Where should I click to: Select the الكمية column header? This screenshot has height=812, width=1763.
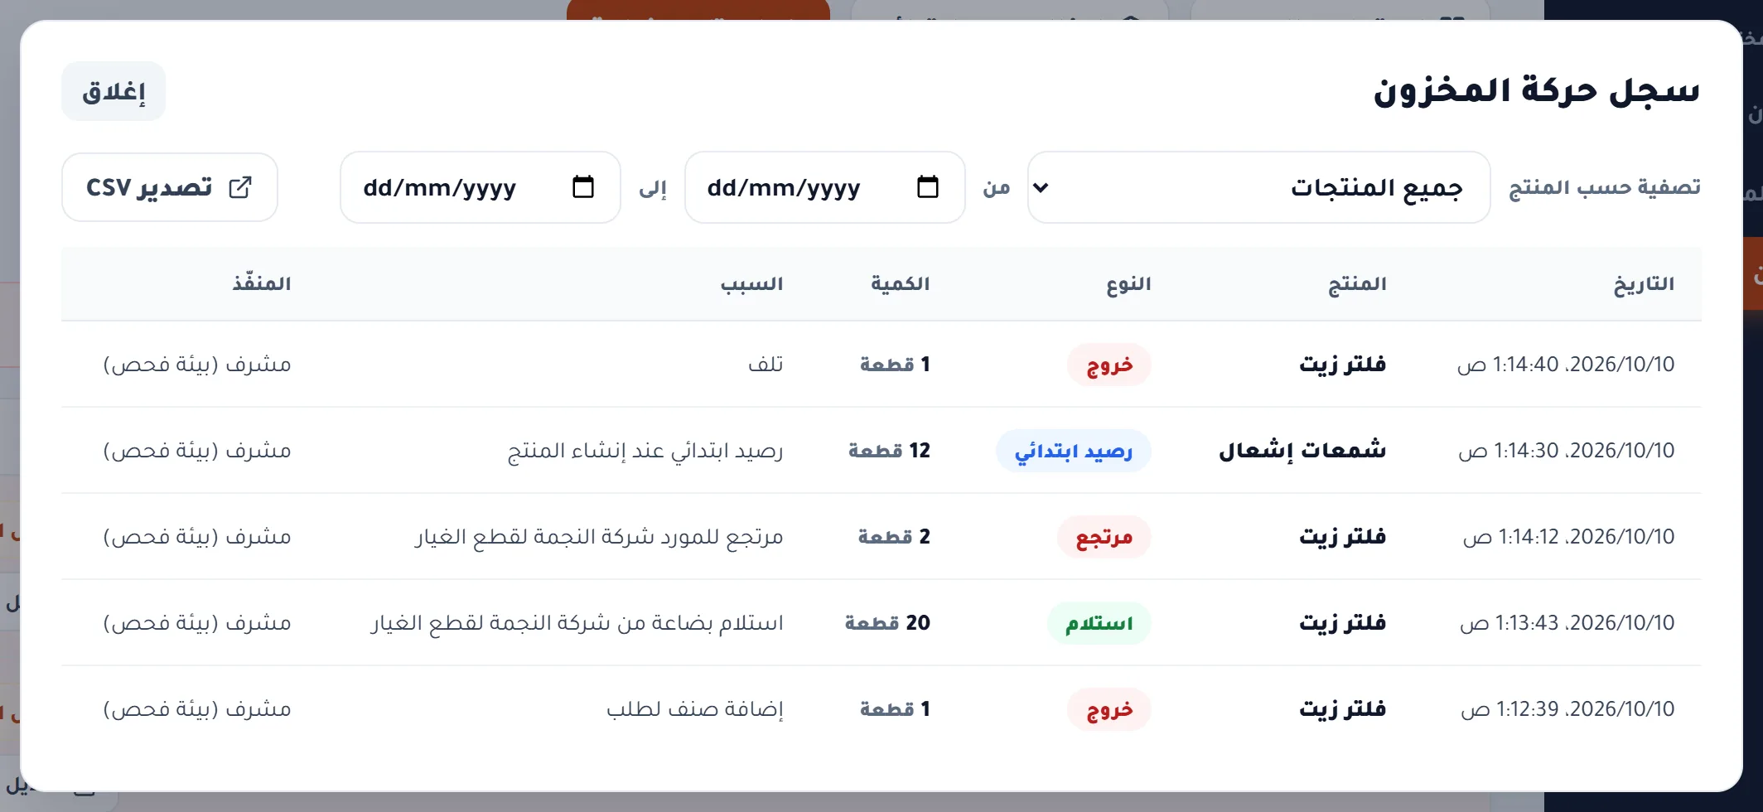point(901,284)
